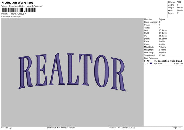Click the Up value 31.0 mm
Viewport: 184px width, 130px height.
coord(163,36)
